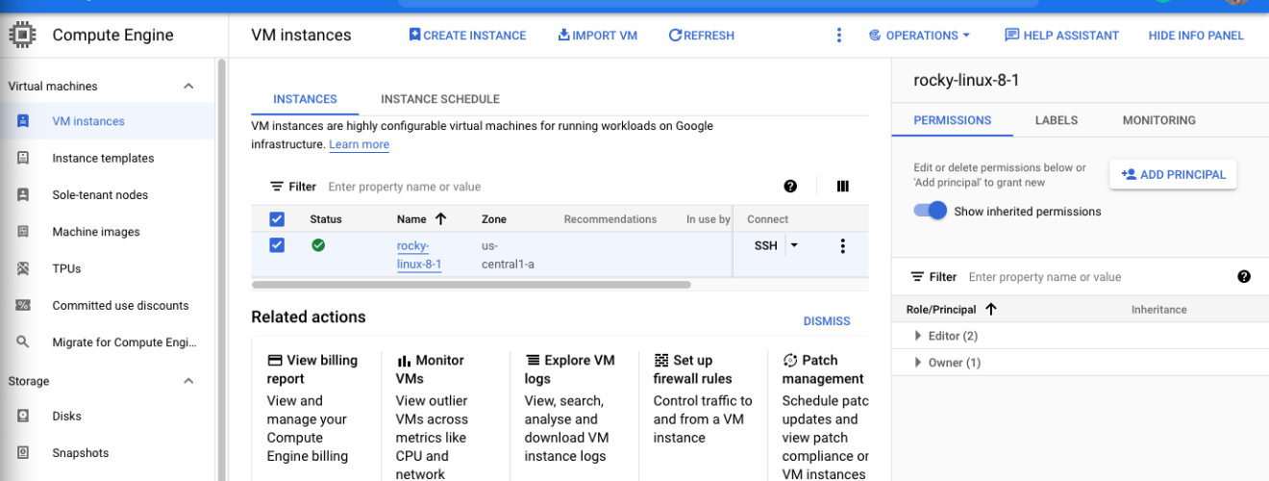Image resolution: width=1269 pixels, height=481 pixels.
Task: Collapse the Virtual machines section
Action: click(188, 87)
